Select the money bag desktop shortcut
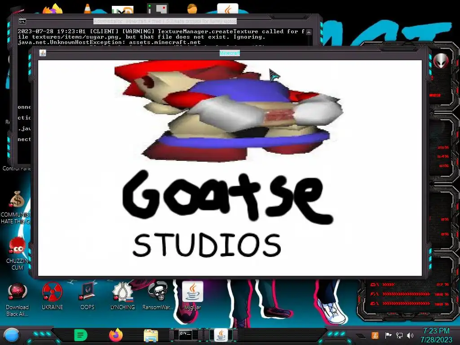The image size is (460, 345). point(17,199)
